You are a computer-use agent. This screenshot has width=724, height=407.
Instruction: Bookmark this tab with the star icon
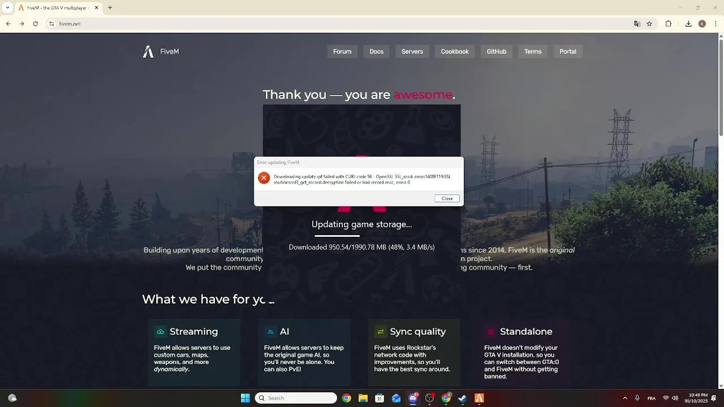click(649, 24)
